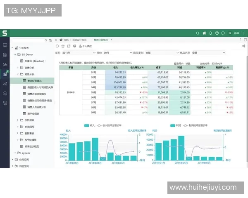Screen dimensions: 248x198
Task: Click the export icon in report toolbar
Action: pyautogui.click(x=69, y=46)
